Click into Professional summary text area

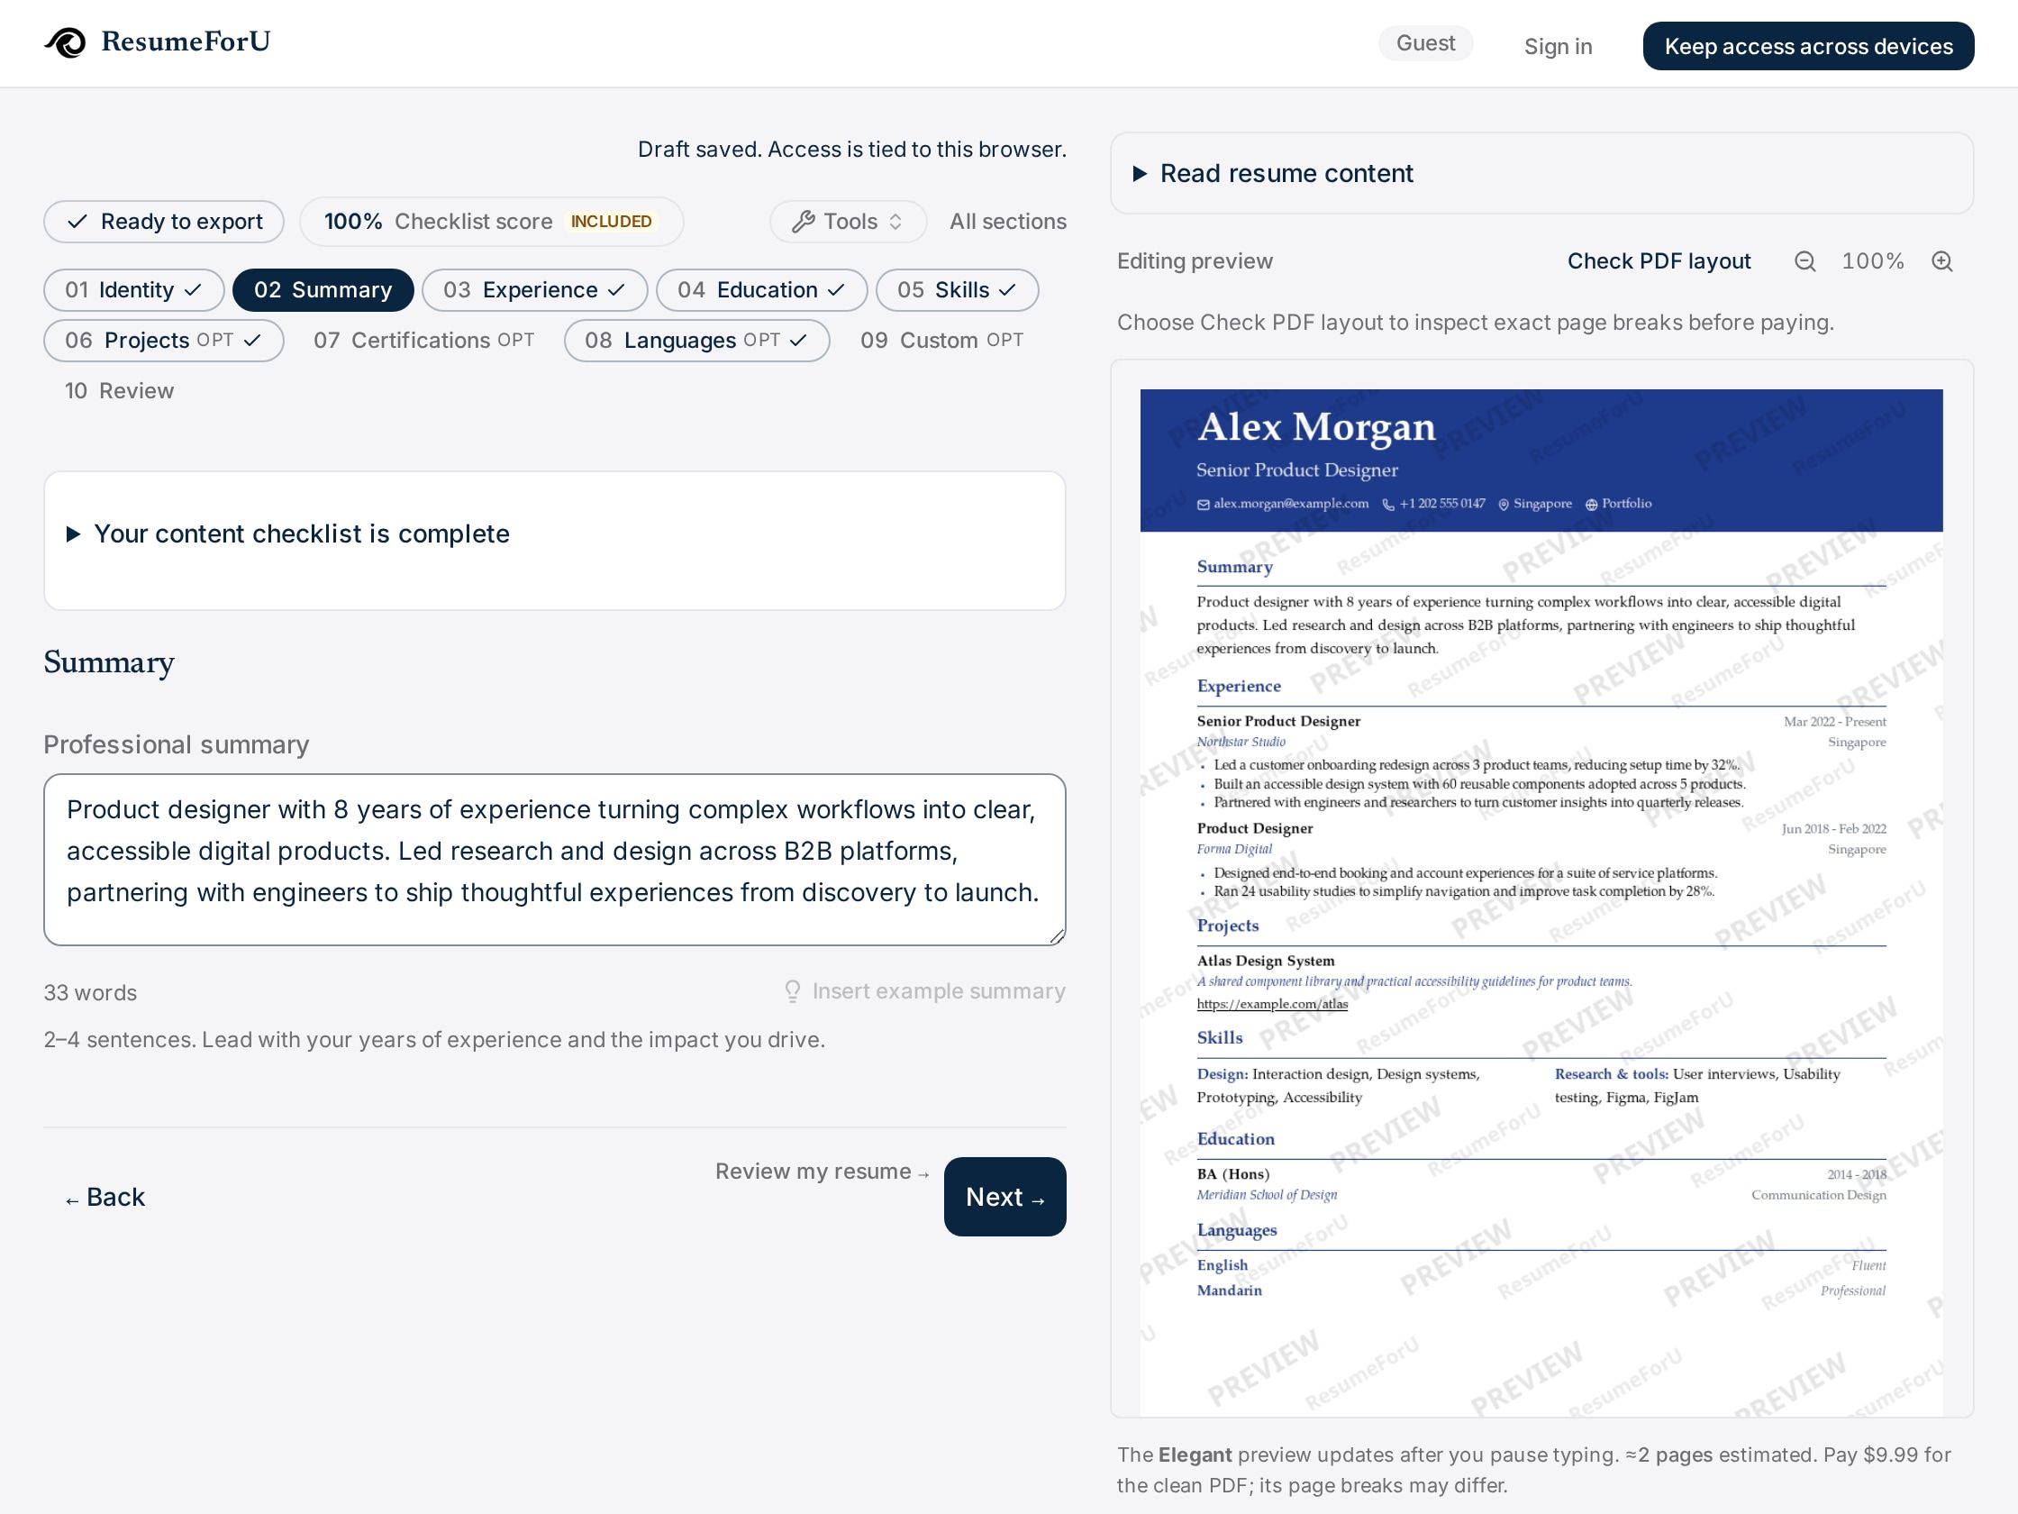pos(554,860)
